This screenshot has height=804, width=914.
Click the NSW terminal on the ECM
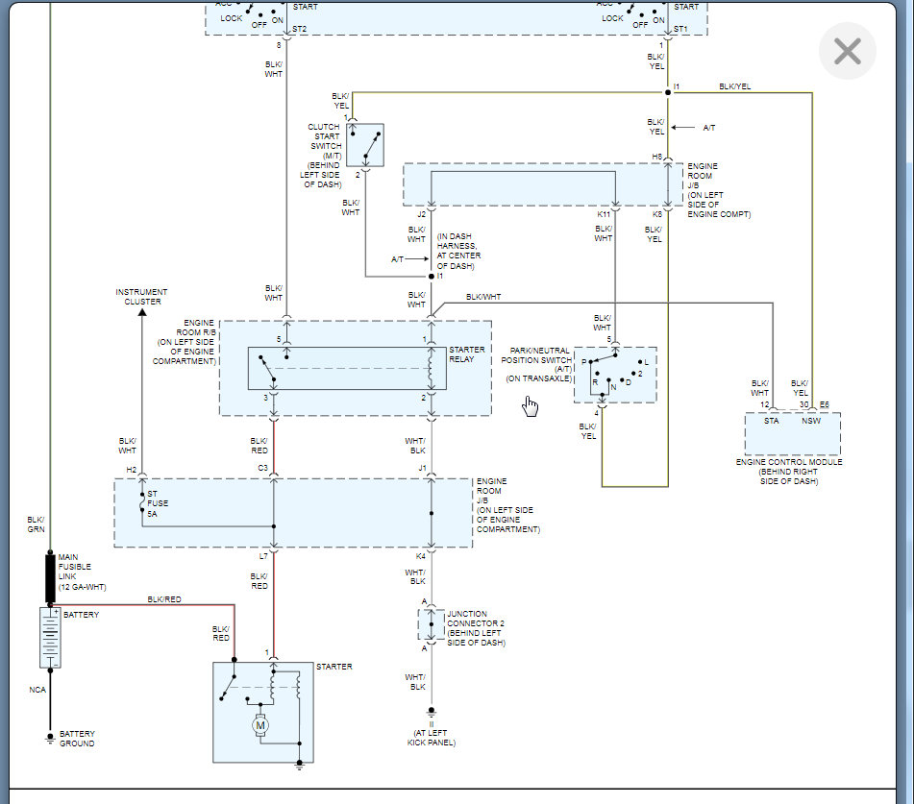click(811, 421)
